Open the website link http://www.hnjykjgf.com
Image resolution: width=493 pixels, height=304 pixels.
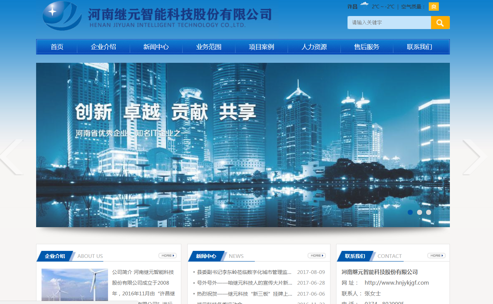397,283
